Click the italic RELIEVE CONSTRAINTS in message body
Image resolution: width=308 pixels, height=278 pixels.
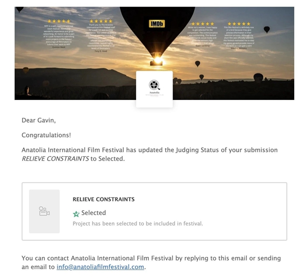[x=54, y=159]
